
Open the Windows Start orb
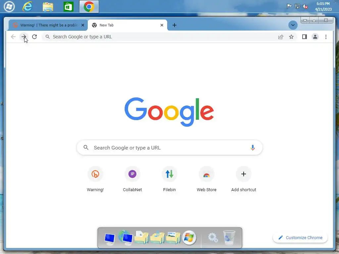click(x=9, y=7)
